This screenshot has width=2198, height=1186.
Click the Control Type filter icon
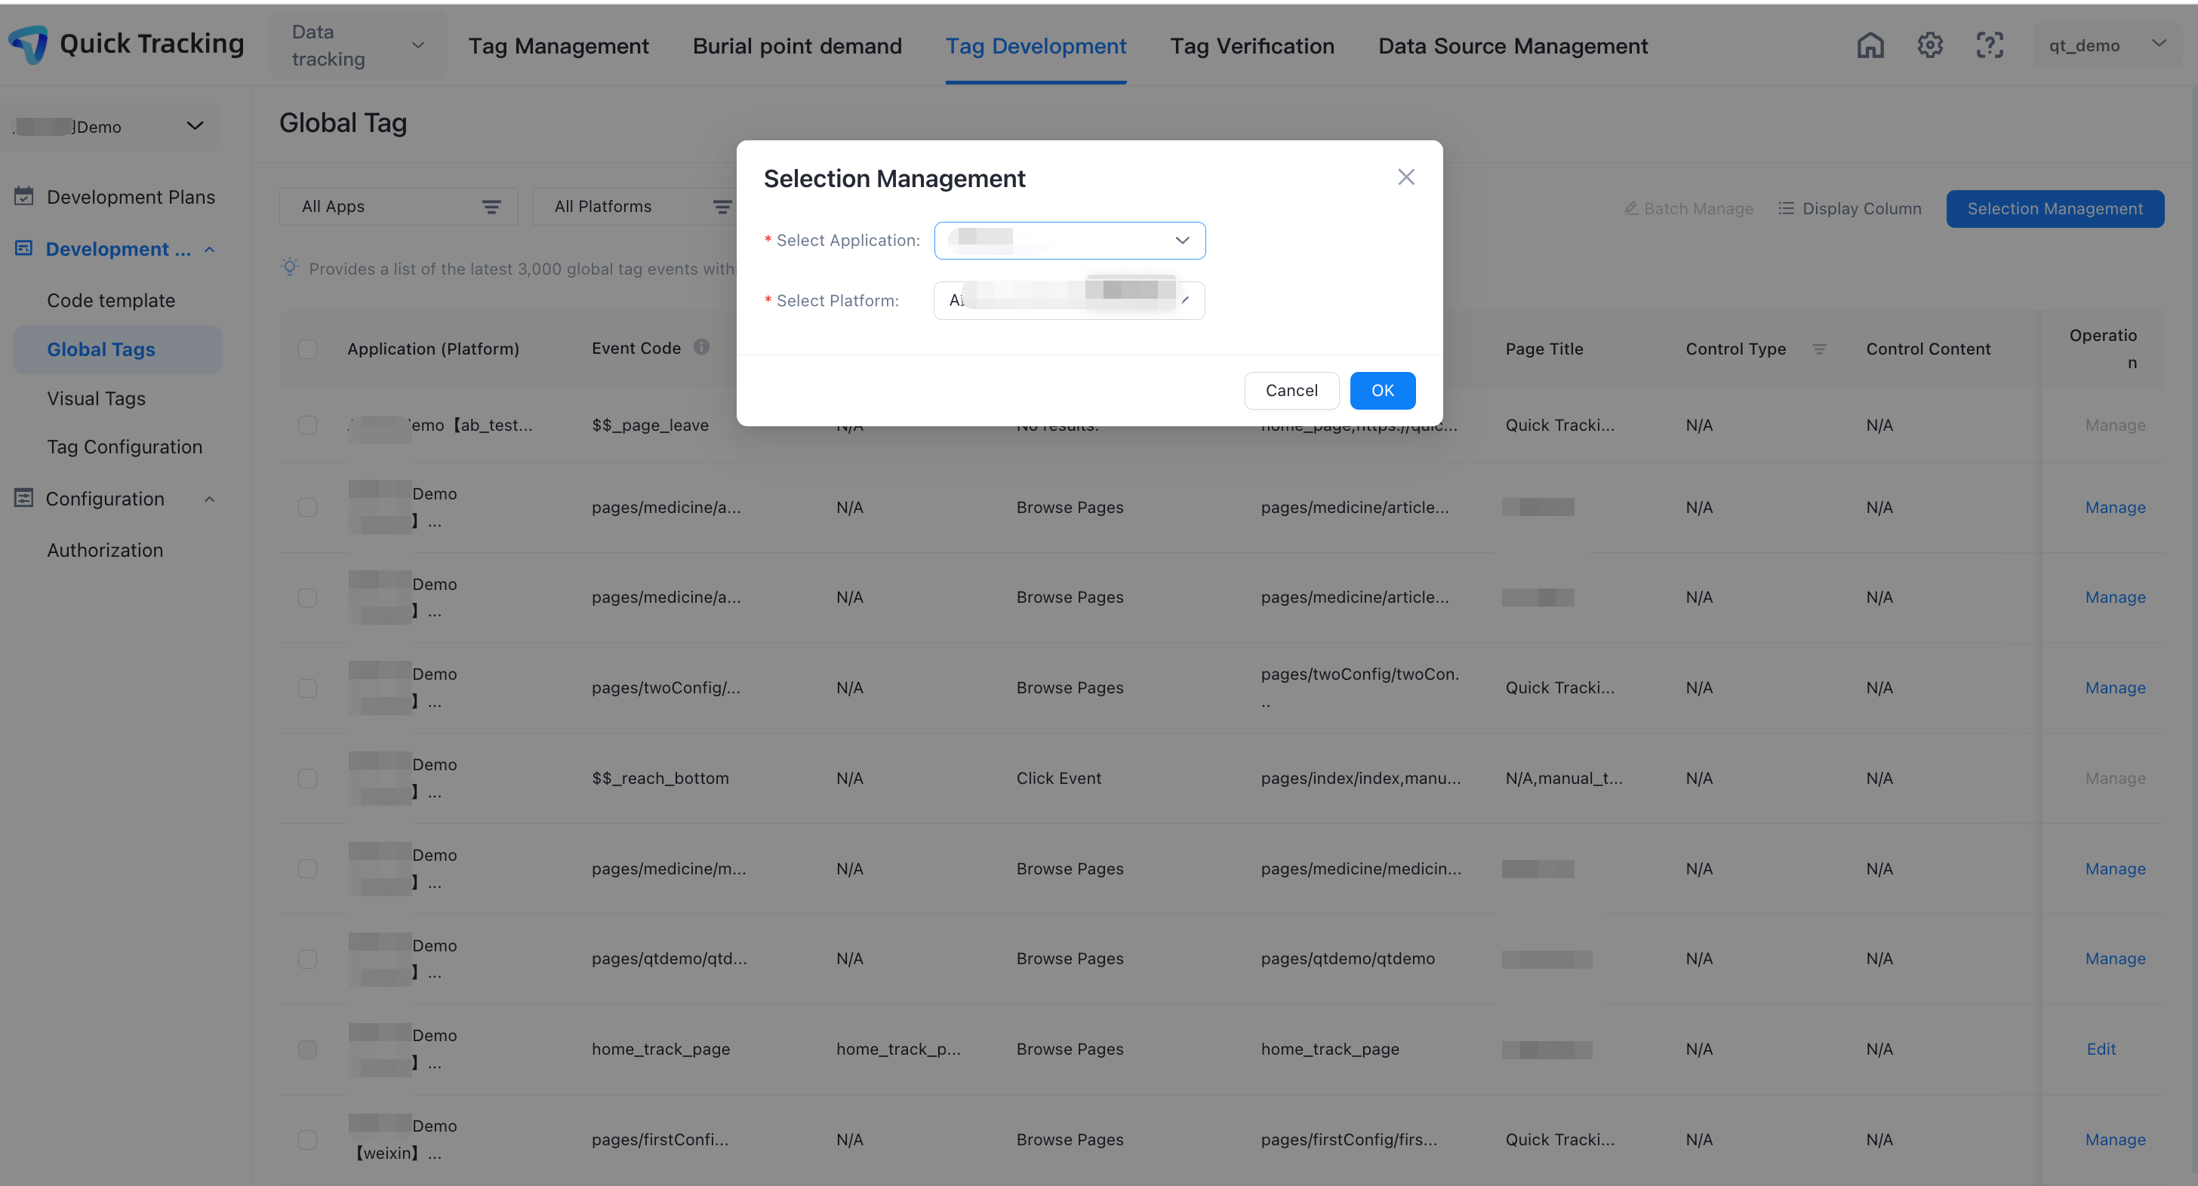(x=1818, y=349)
